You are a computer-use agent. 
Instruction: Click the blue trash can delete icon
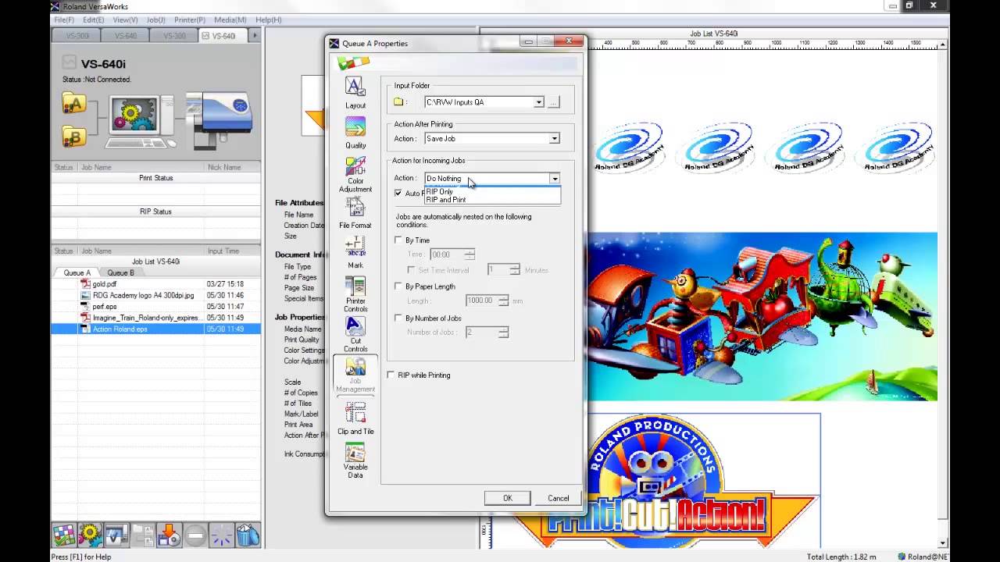(248, 535)
